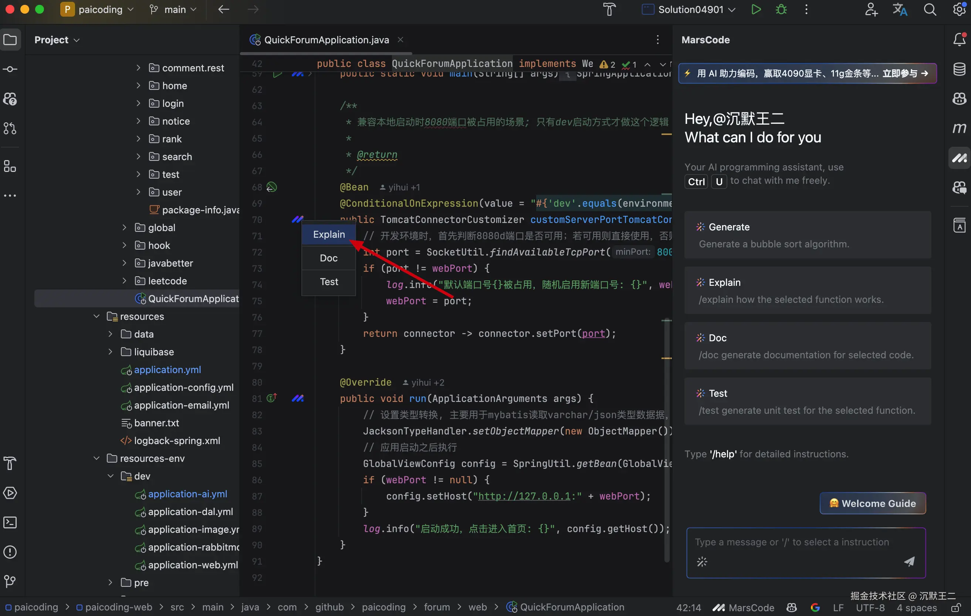Click the Run green play icon
The height and width of the screenshot is (616, 971).
[756, 9]
